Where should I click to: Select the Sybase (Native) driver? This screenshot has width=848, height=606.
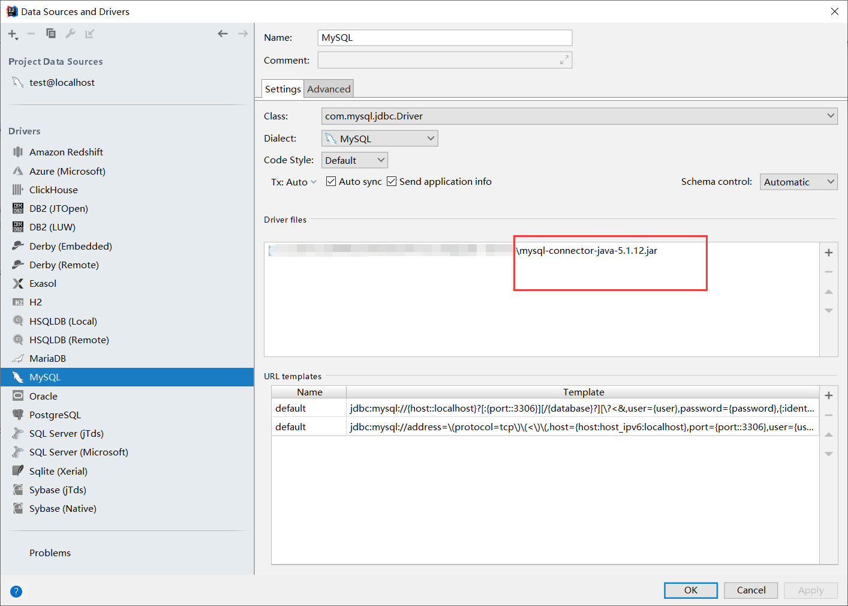point(127,508)
